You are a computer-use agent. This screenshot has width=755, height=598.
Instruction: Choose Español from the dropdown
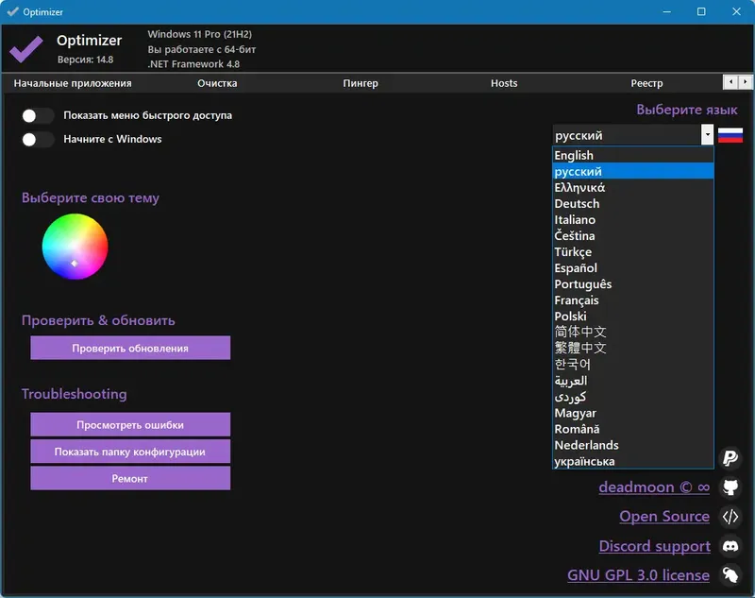coord(632,268)
